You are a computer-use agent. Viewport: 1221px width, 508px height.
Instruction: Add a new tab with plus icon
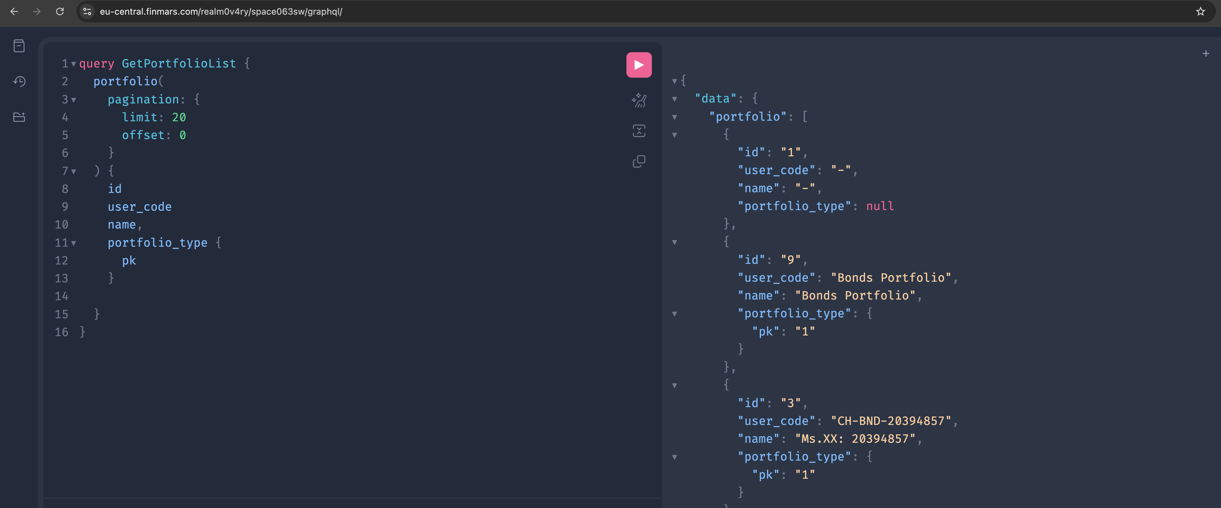1205,53
